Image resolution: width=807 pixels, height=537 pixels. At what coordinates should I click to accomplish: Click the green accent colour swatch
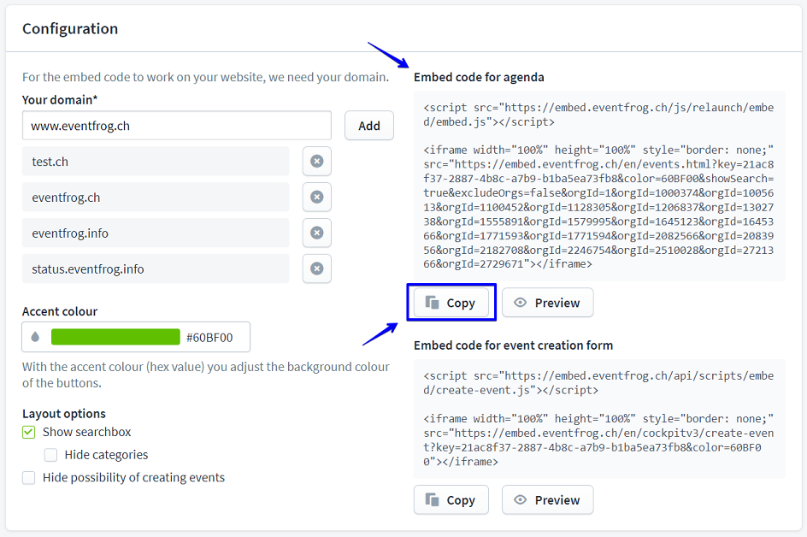pos(115,338)
